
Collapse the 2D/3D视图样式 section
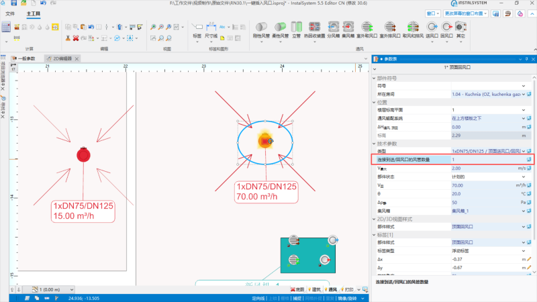(x=374, y=219)
